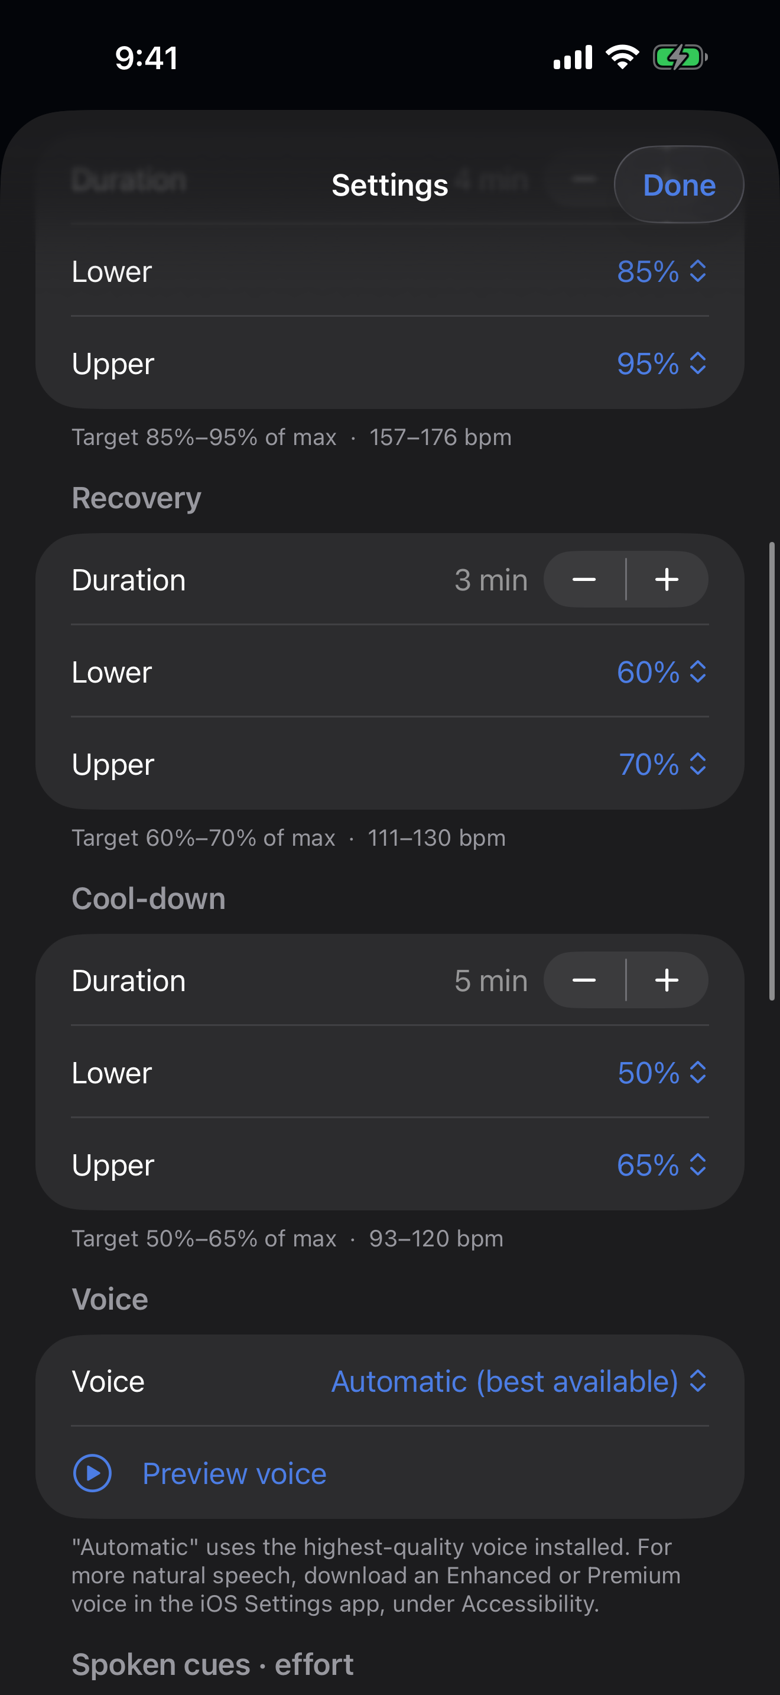Viewport: 780px width, 1695px height.
Task: Click the battery charging status icon
Action: click(680, 57)
